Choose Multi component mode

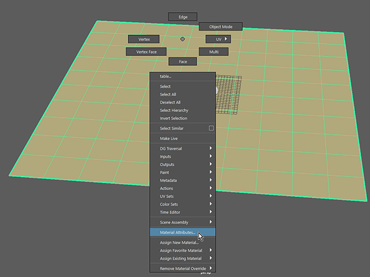213,52
